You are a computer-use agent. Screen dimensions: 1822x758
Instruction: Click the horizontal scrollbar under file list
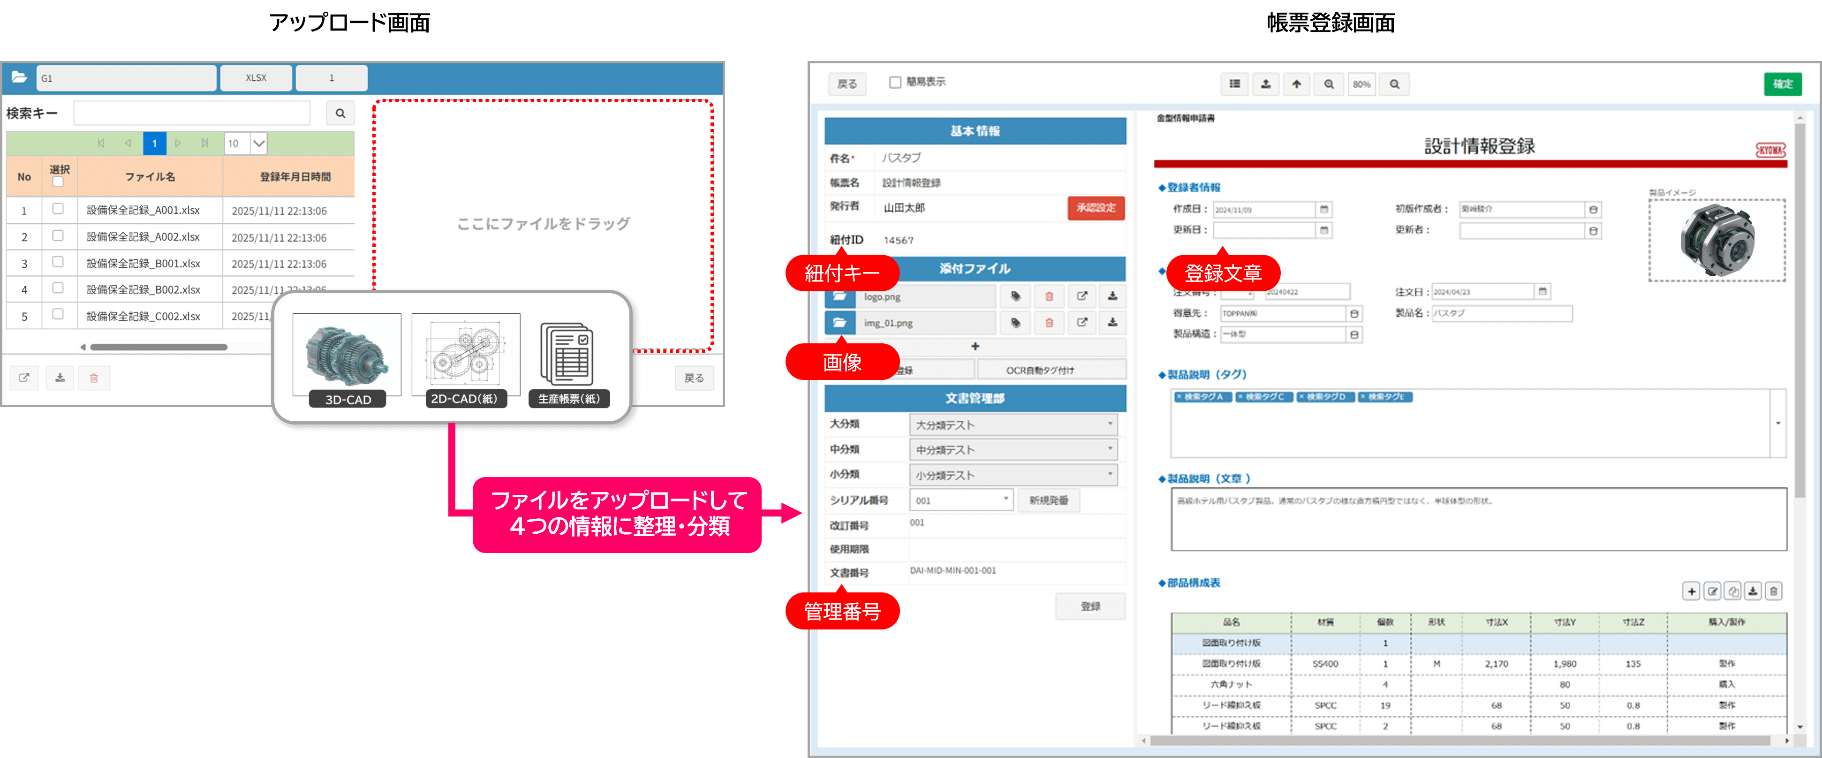159,347
